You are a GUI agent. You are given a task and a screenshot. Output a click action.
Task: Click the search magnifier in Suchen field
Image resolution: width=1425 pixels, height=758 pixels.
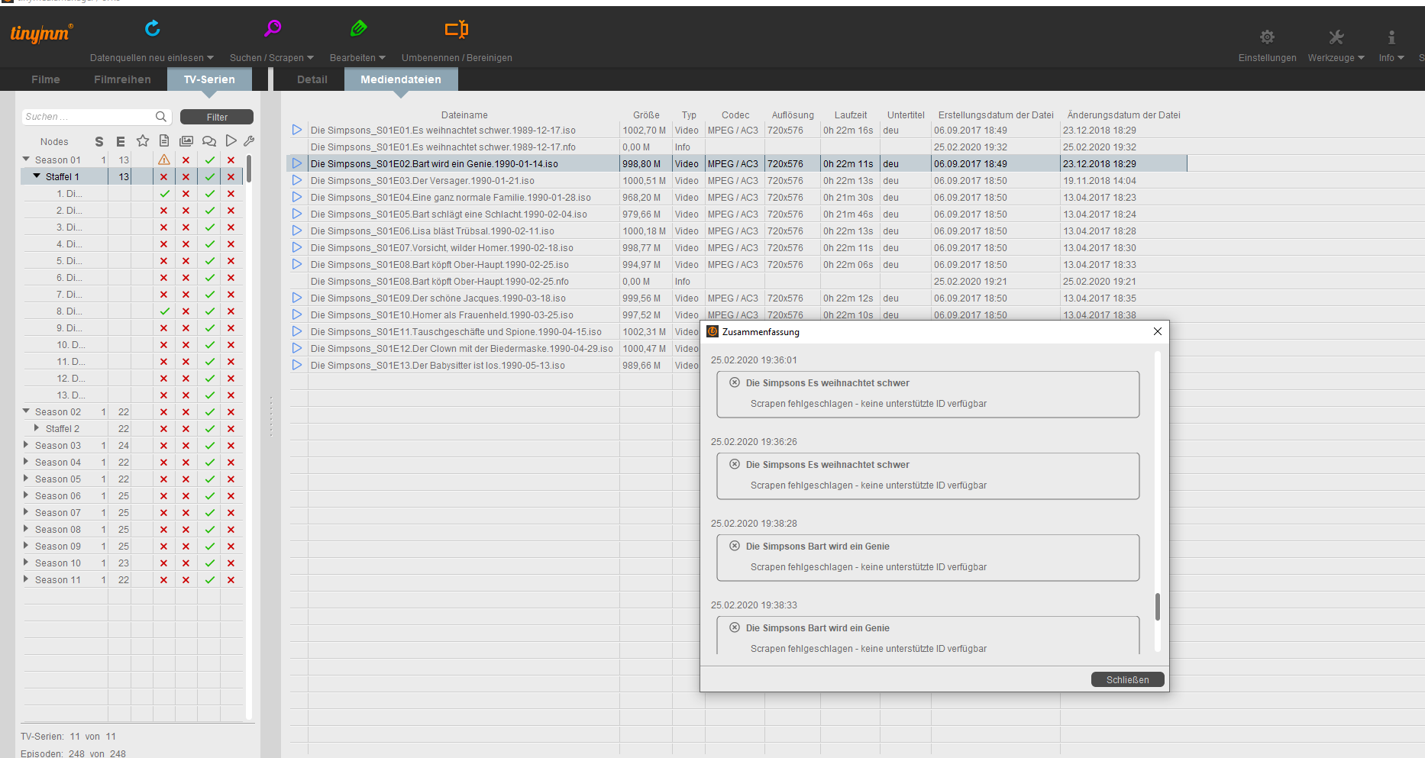(161, 116)
